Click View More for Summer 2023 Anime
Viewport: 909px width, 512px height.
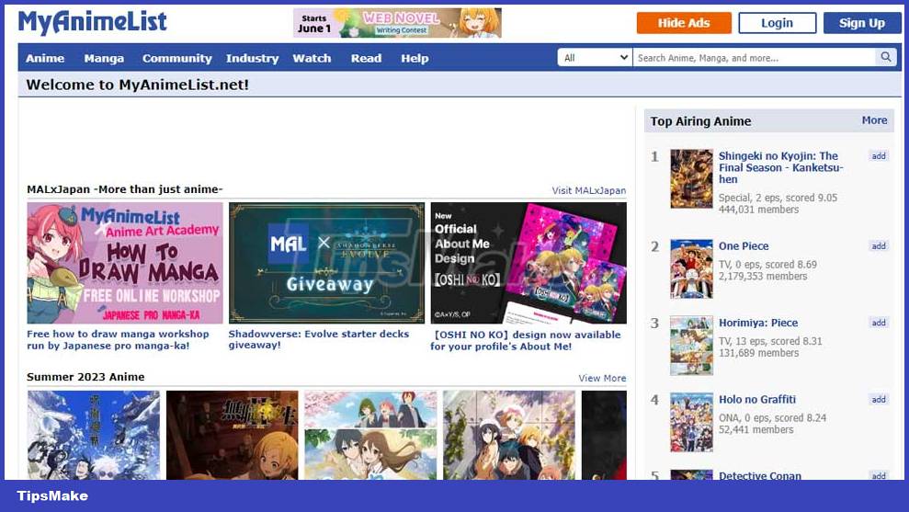pos(602,378)
